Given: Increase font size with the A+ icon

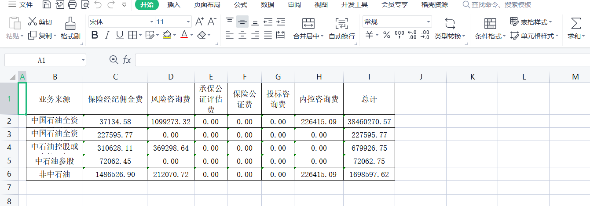Looking at the screenshot, I should [199, 22].
